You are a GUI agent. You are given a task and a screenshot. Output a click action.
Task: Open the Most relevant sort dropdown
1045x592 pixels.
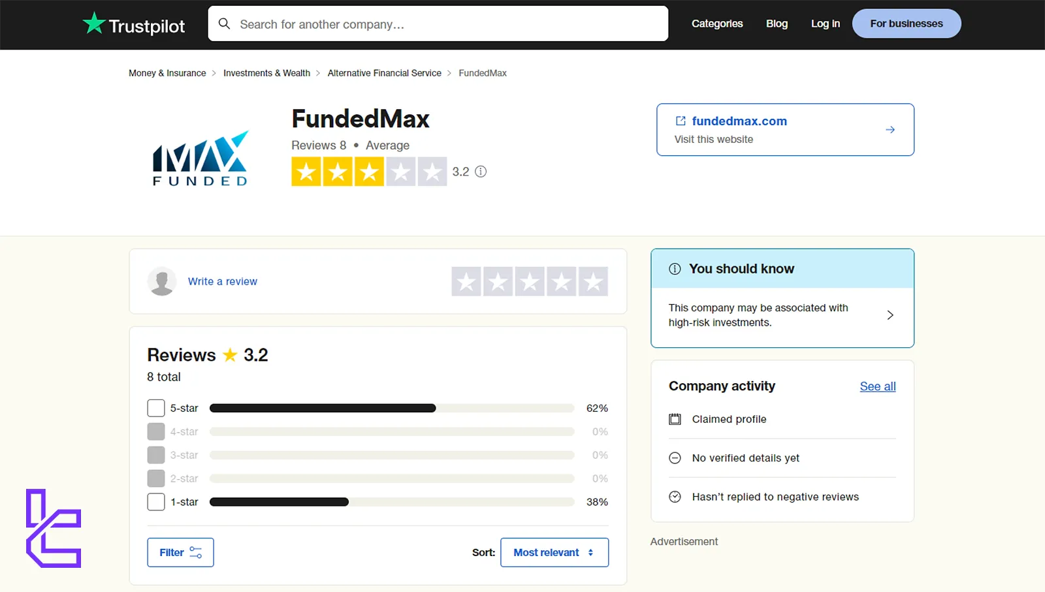(x=554, y=552)
